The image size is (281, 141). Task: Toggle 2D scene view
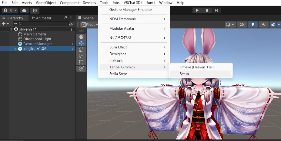[242, 25]
